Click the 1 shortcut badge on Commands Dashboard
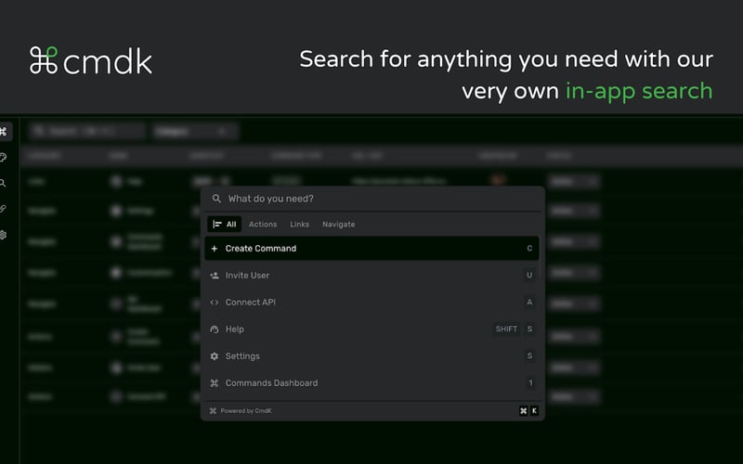Viewport: 743px width, 464px height. [x=530, y=383]
